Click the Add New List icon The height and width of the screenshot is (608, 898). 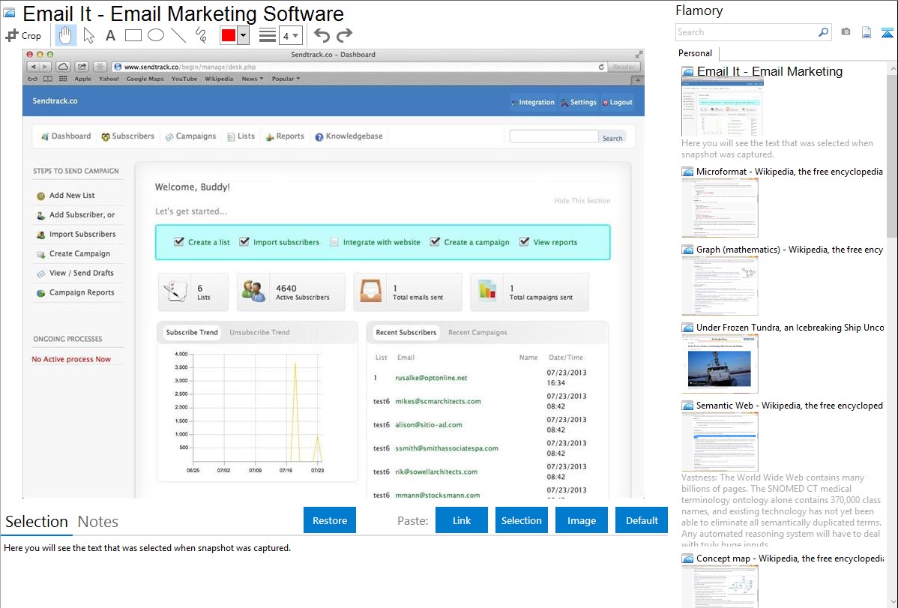point(40,196)
